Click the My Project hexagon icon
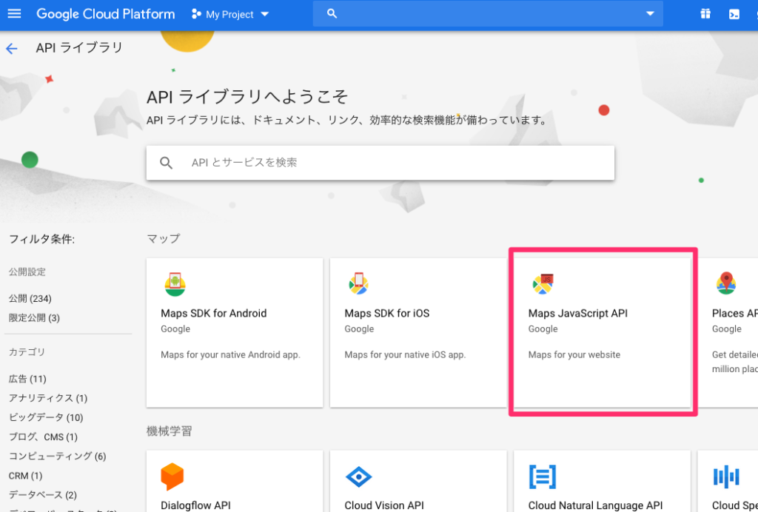The image size is (758, 512). pos(195,14)
